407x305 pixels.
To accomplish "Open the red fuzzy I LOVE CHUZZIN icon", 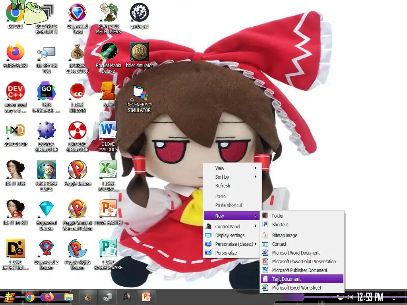I will pos(78,92).
